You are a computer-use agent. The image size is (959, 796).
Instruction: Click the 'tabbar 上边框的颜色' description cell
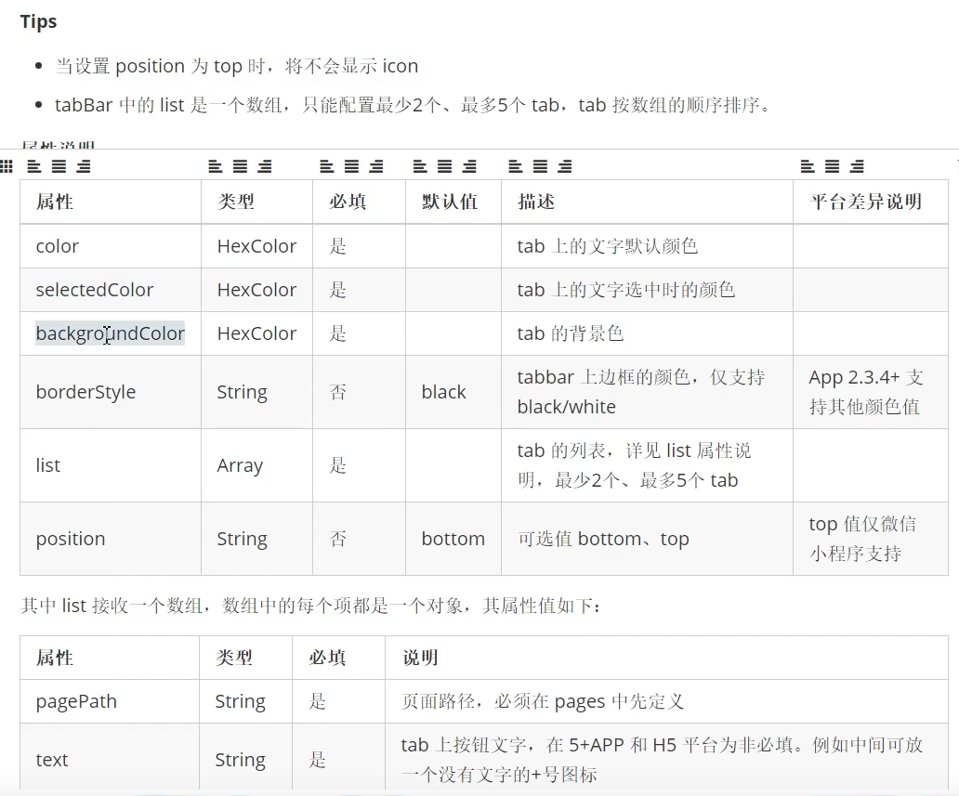pos(647,392)
